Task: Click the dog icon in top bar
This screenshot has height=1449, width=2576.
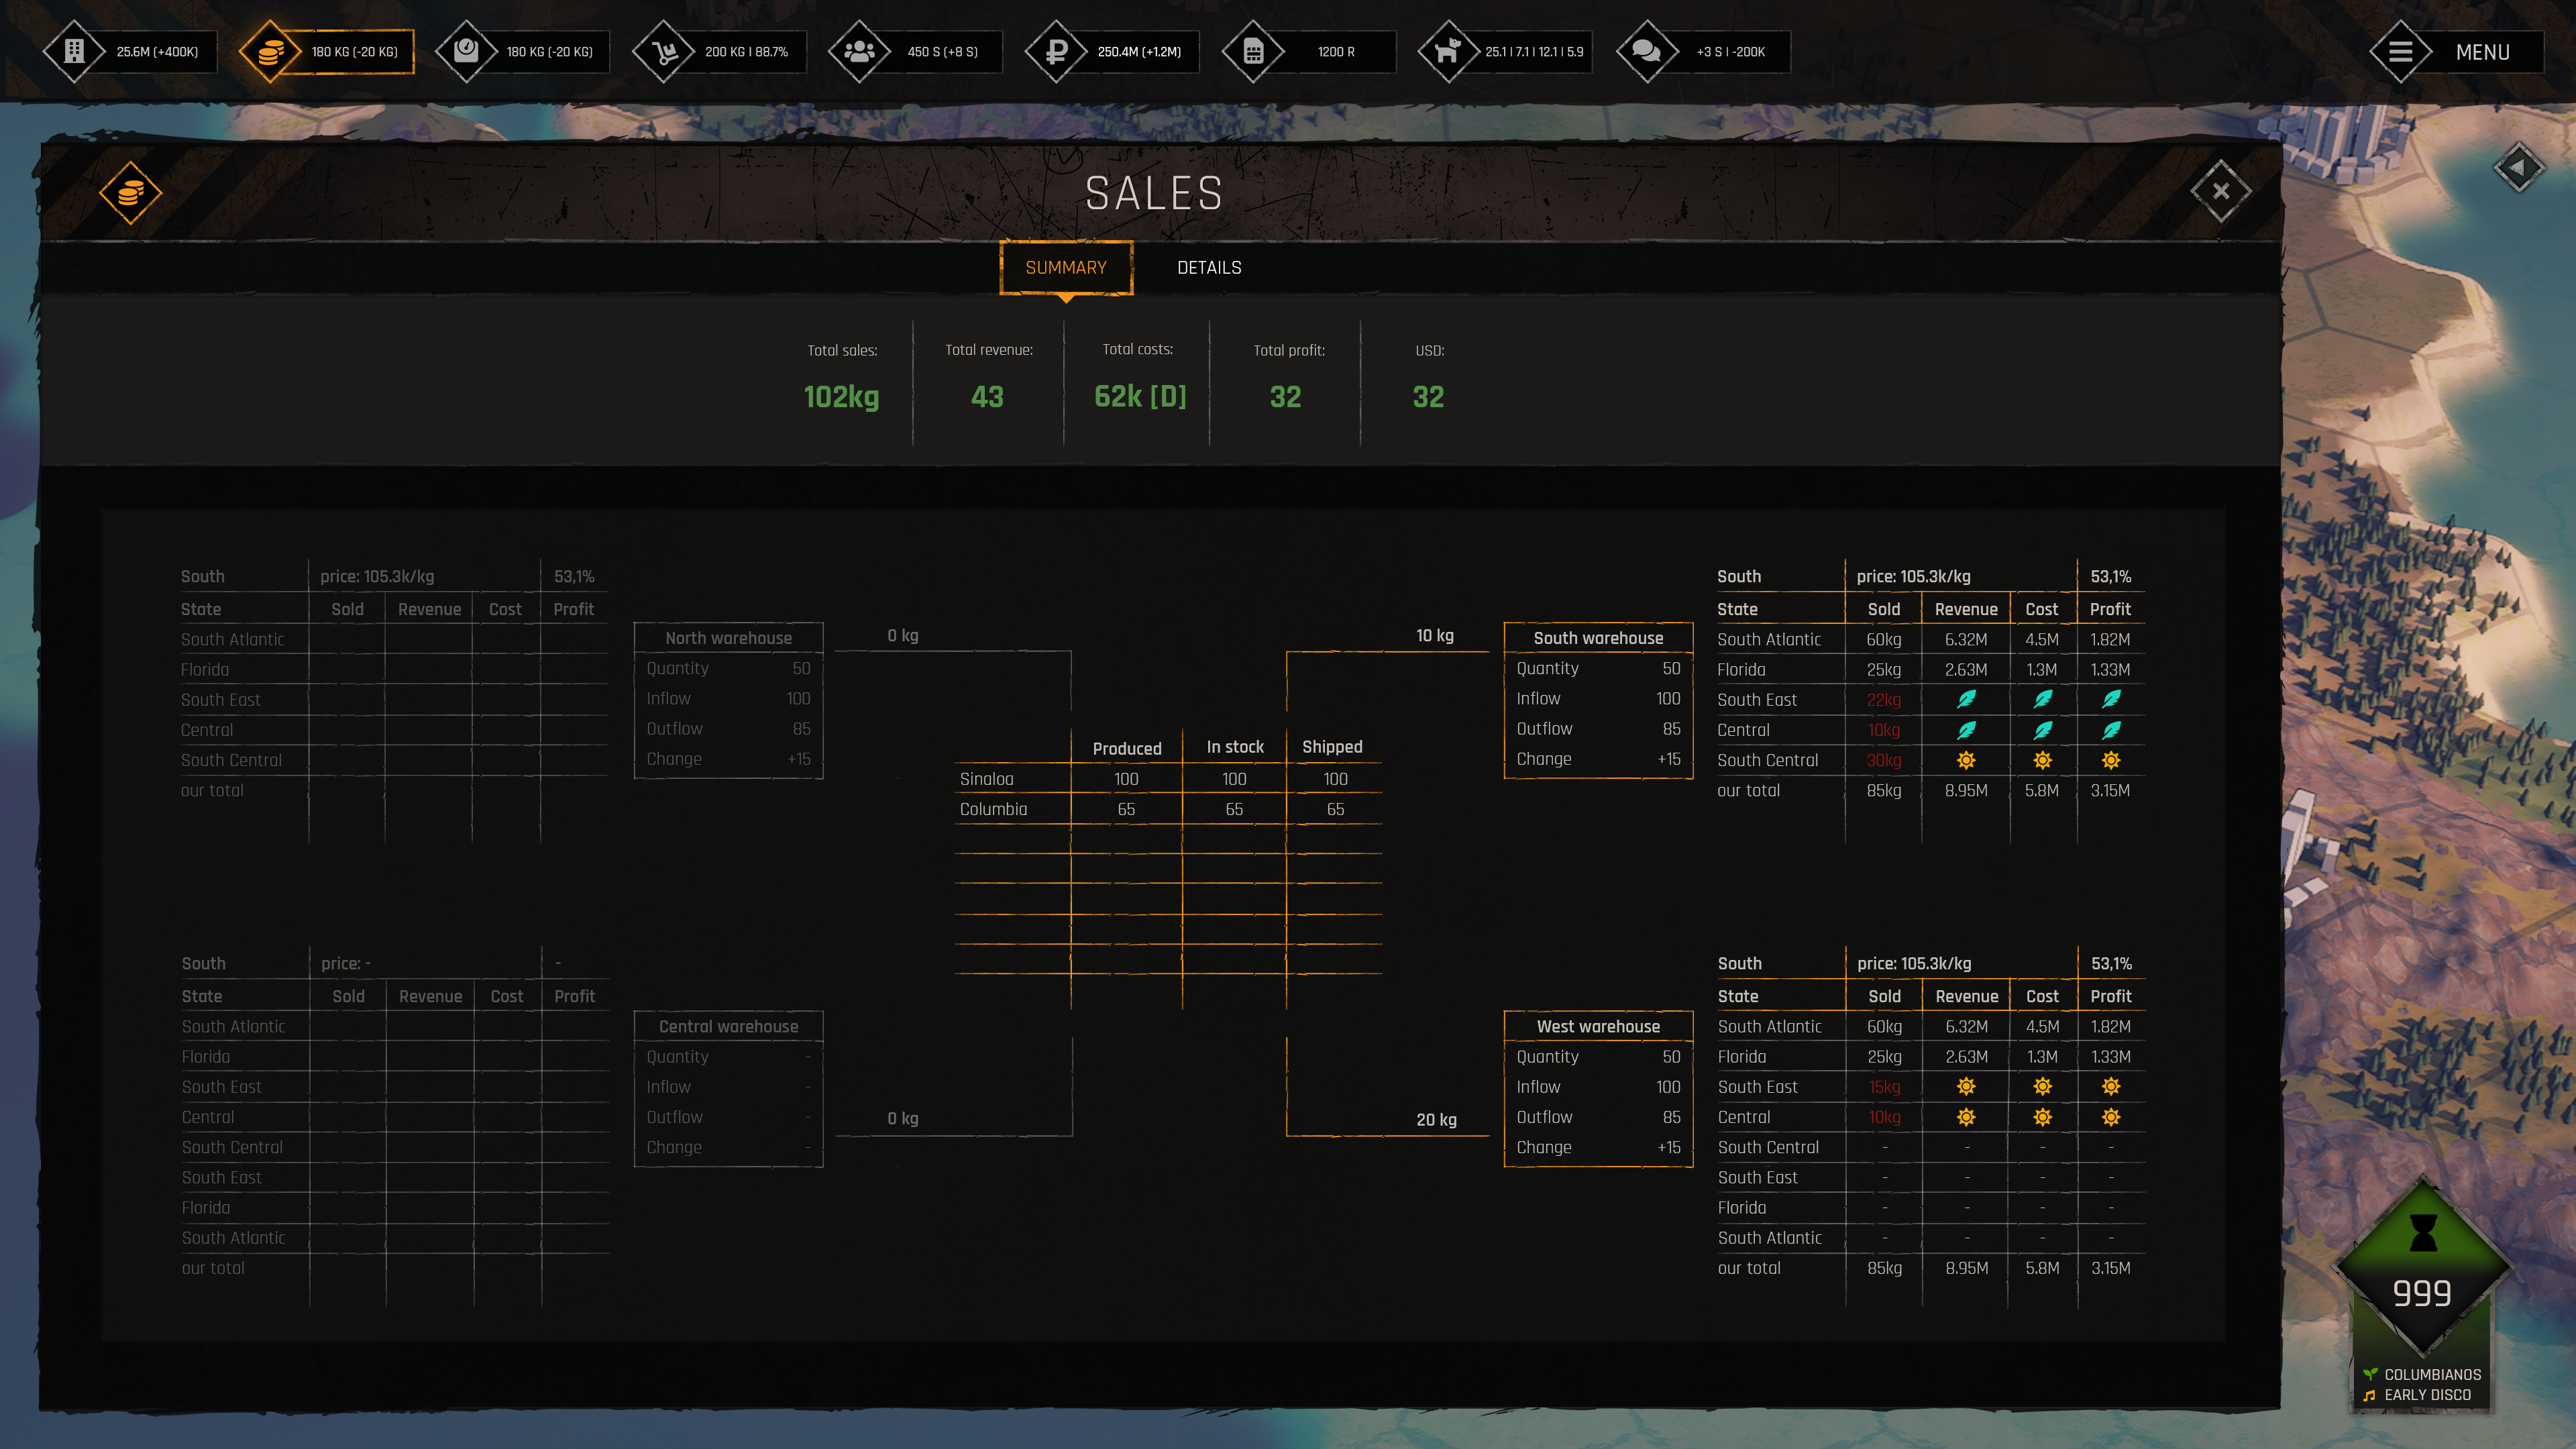Action: coord(1448,51)
